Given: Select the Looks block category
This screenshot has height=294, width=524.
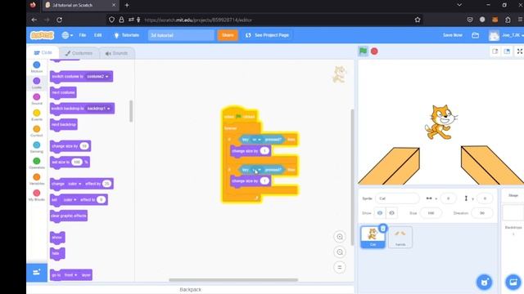Looking at the screenshot, I should point(37,83).
